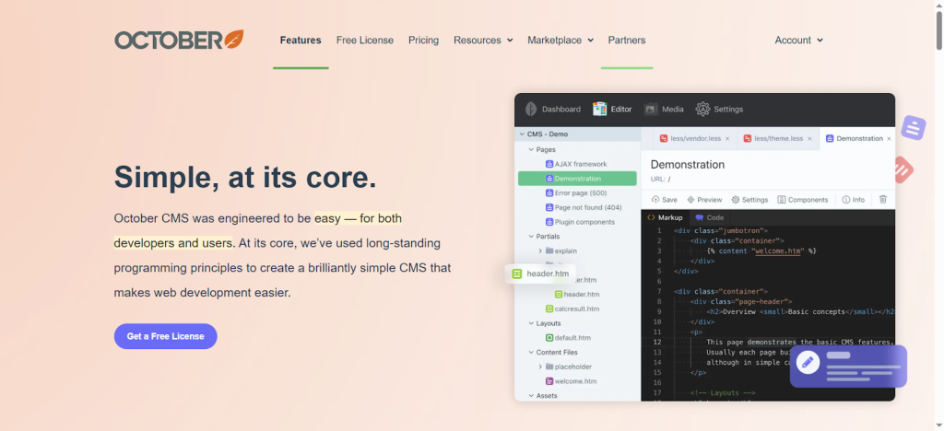Open the Media icon in the demo header
The image size is (944, 431).
point(651,109)
